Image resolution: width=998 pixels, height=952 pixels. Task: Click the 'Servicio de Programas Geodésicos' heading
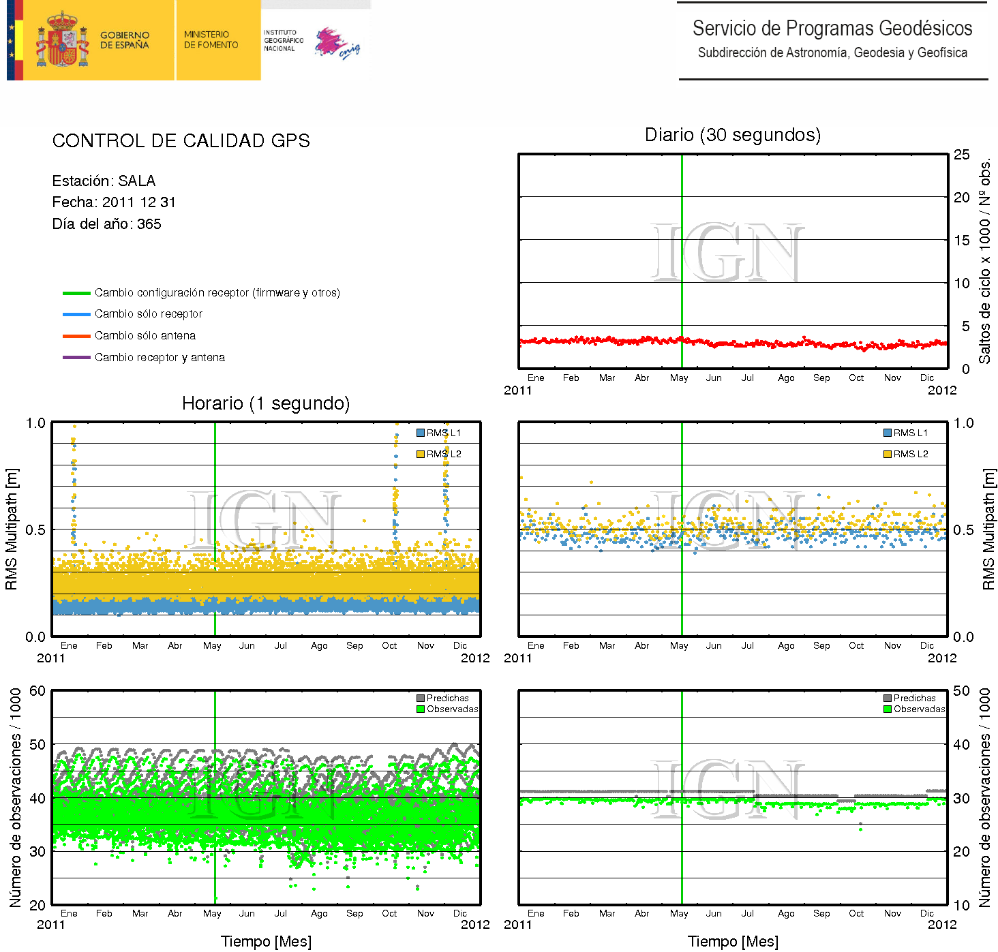832,29
